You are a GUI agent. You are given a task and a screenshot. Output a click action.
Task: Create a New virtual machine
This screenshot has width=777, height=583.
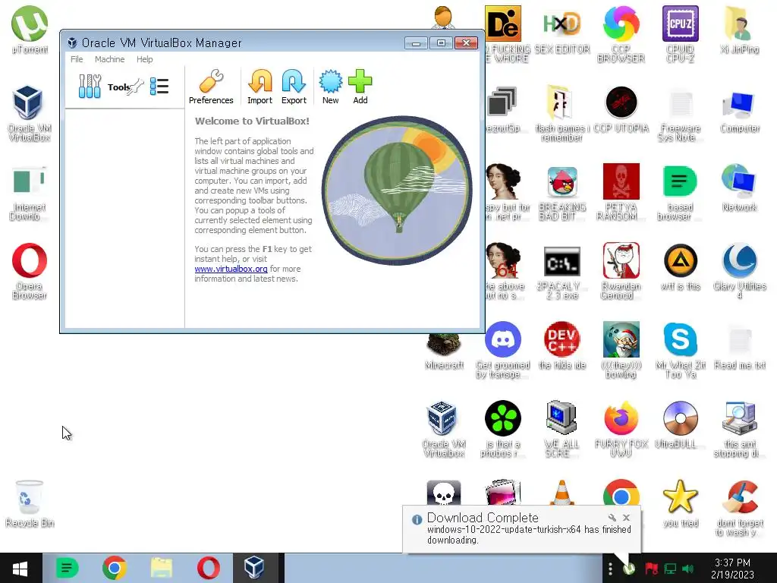coord(331,87)
